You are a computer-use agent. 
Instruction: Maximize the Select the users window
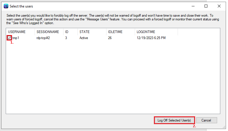[206, 6]
